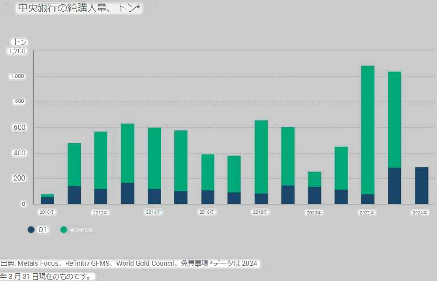437x281 pixels.
Task: Click the 1,200 y-axis label
Action: pyautogui.click(x=17, y=51)
